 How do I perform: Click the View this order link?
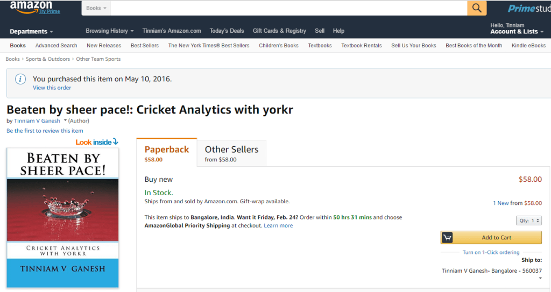coord(52,88)
